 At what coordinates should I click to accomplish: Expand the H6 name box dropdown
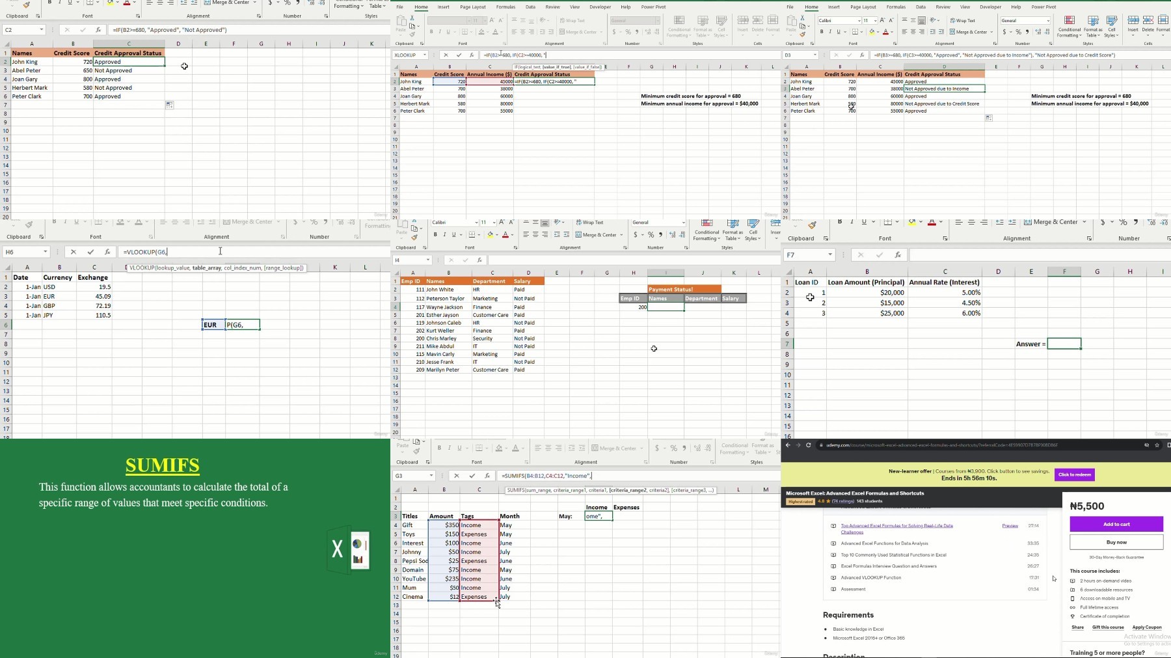pos(46,252)
